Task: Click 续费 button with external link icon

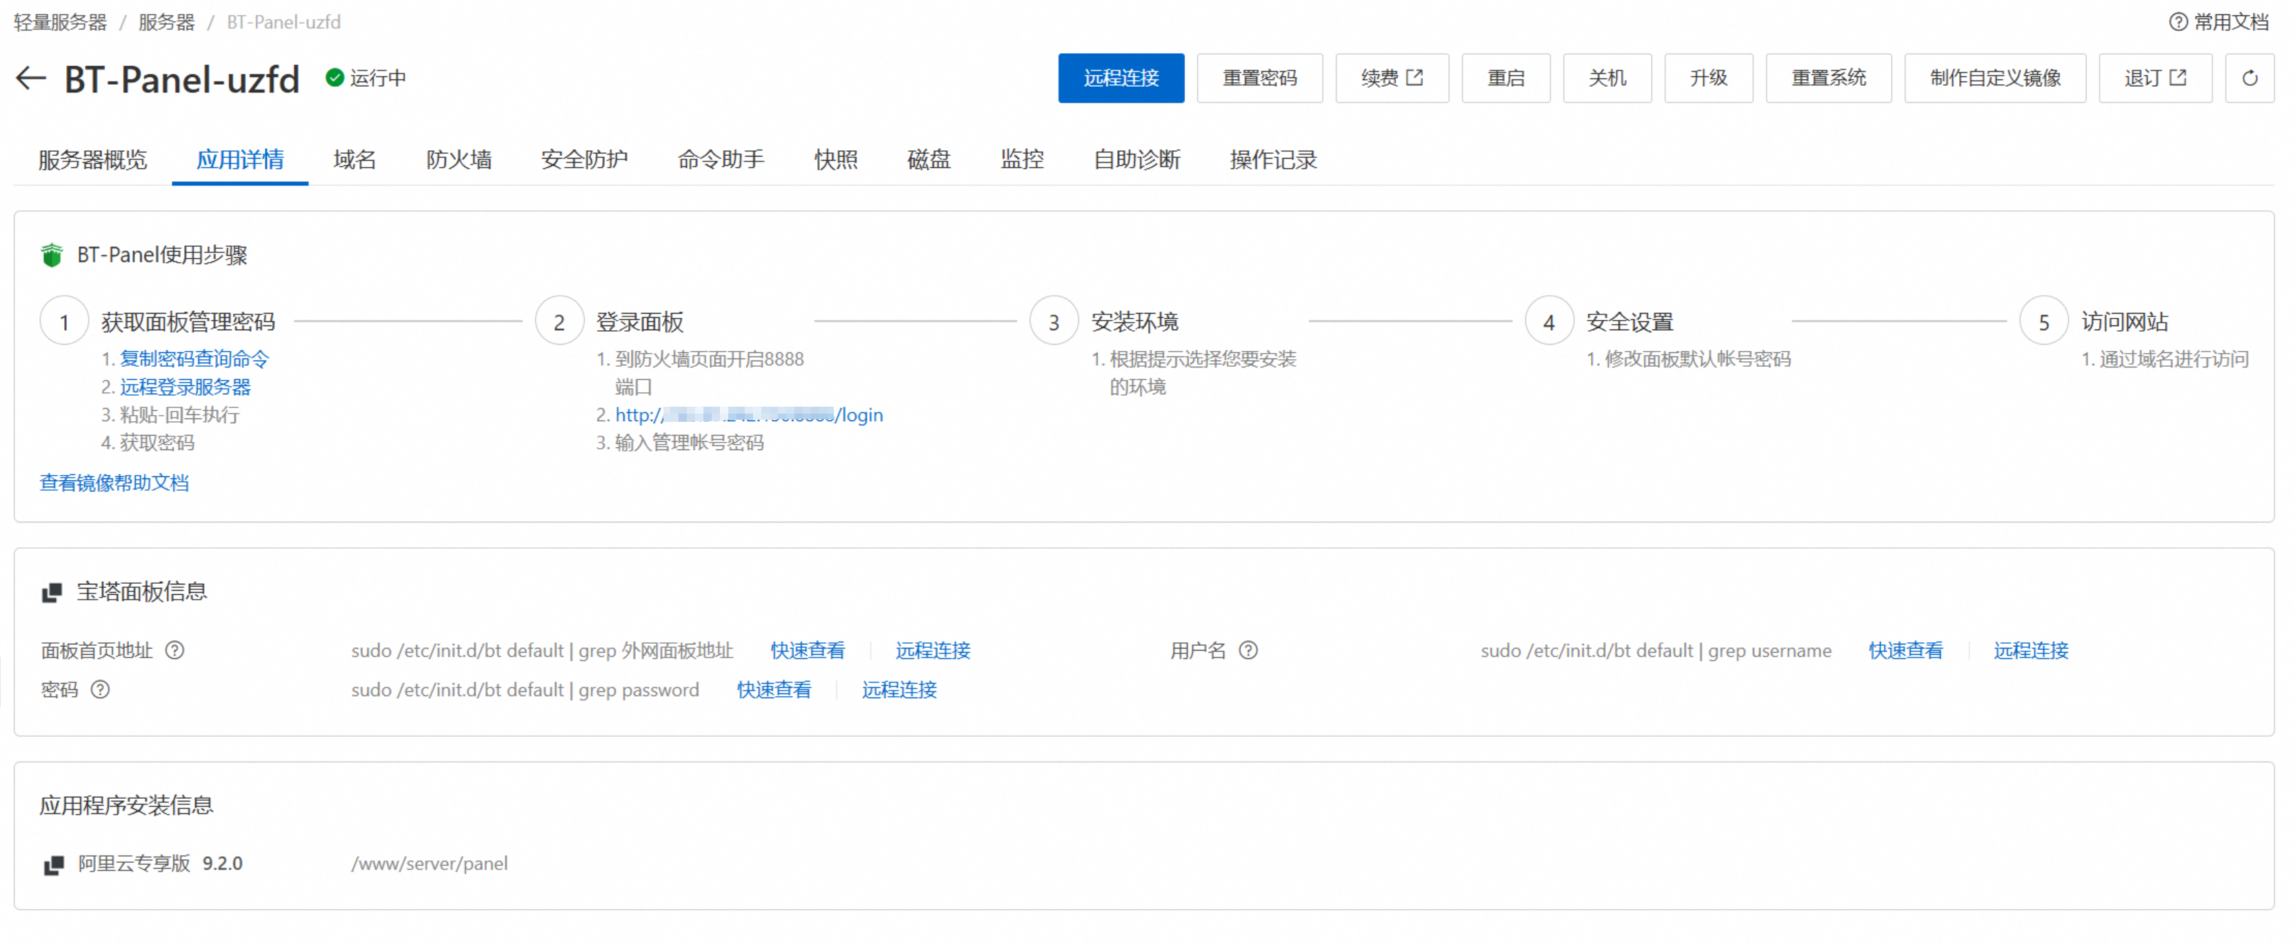Action: pos(1391,79)
